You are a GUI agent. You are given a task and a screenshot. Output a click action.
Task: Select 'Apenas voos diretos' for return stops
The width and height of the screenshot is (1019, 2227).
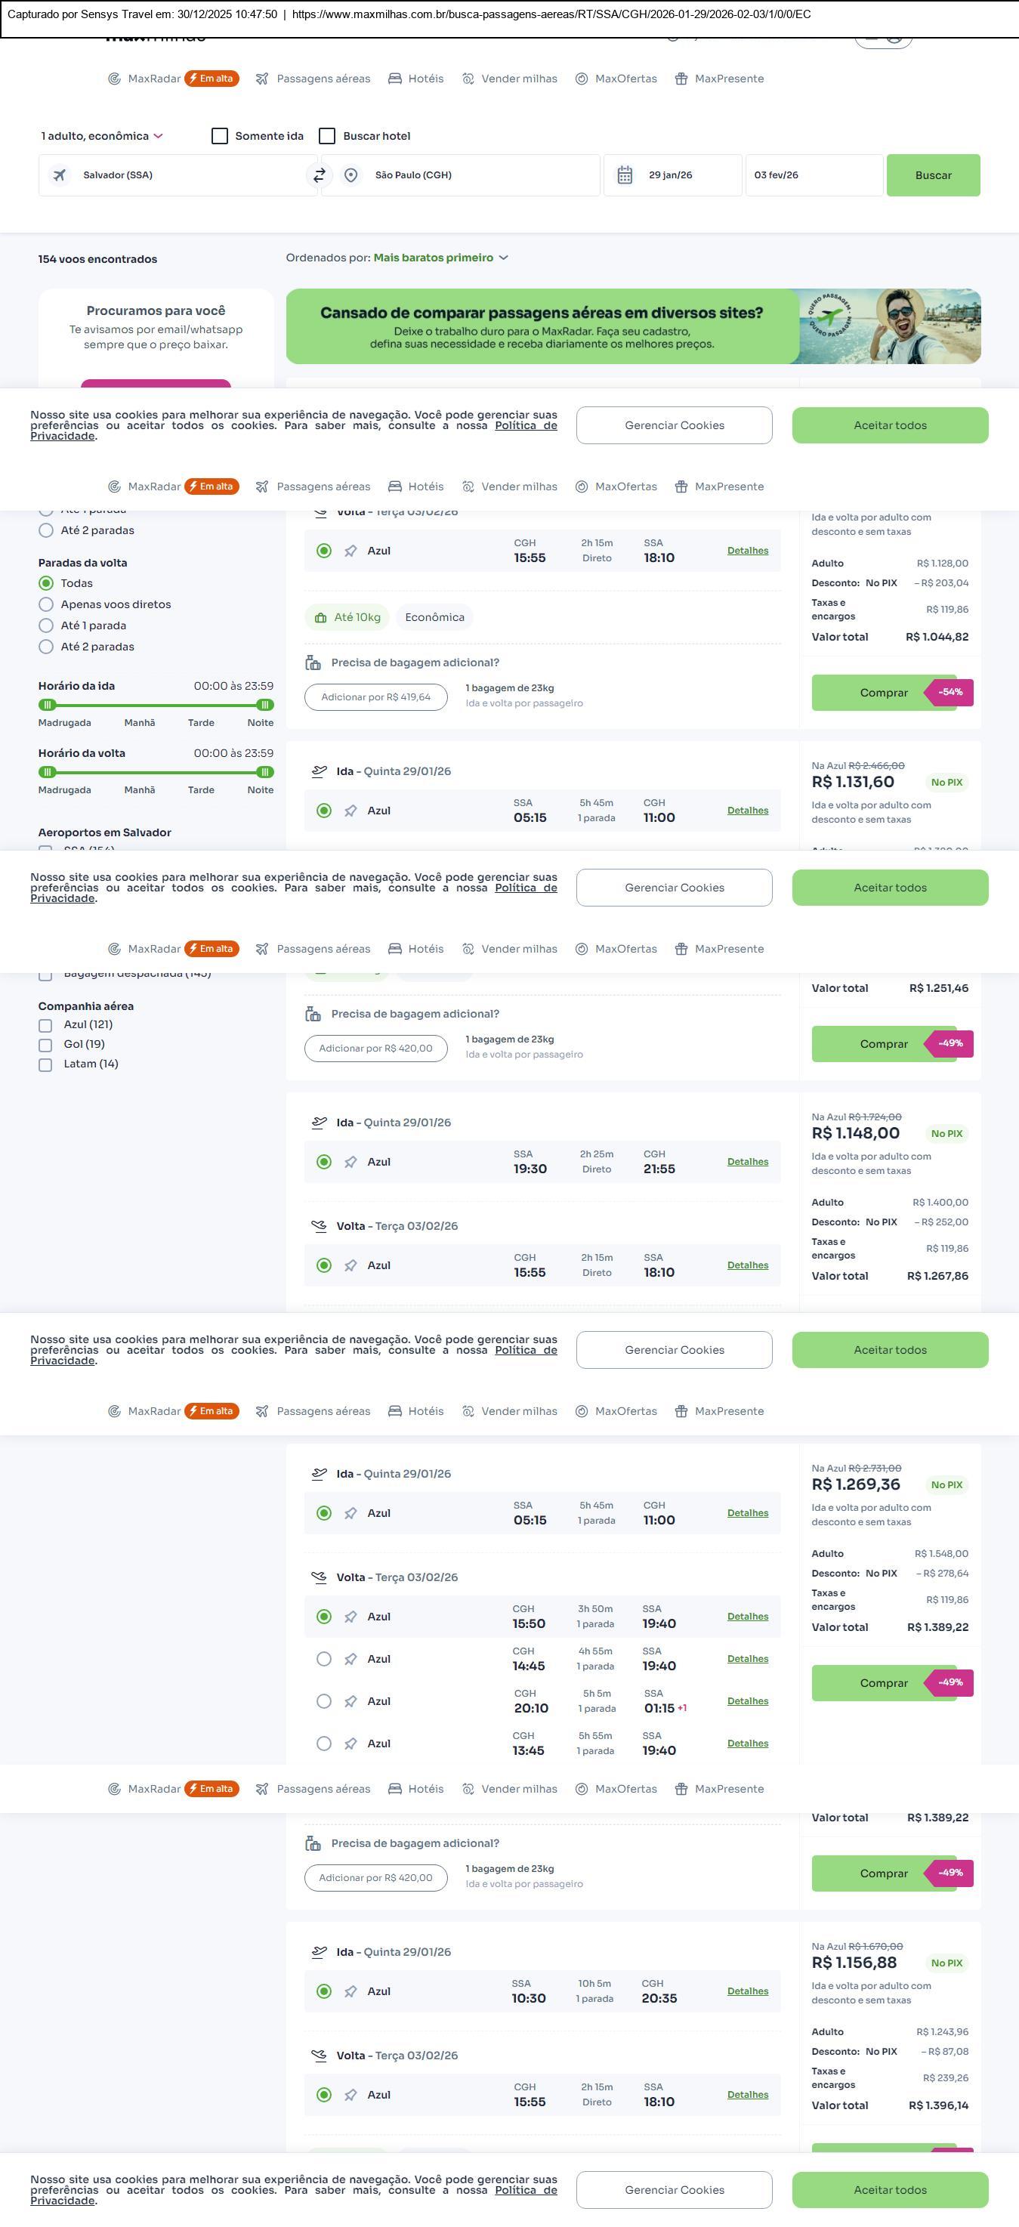(x=46, y=604)
